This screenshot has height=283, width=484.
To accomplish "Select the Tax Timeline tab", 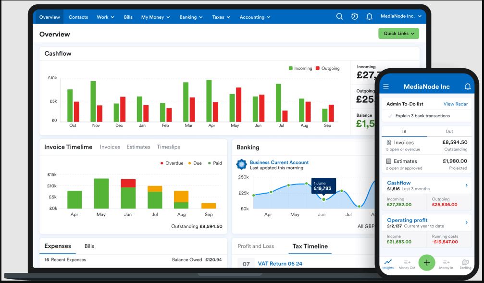I will (310, 246).
